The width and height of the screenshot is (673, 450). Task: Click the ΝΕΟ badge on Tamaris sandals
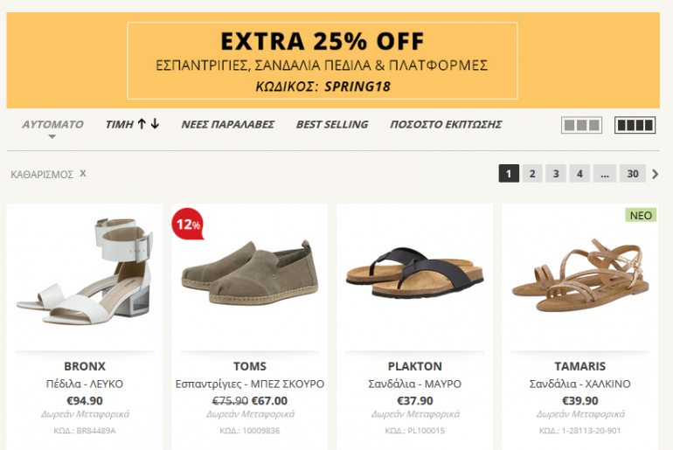(641, 215)
